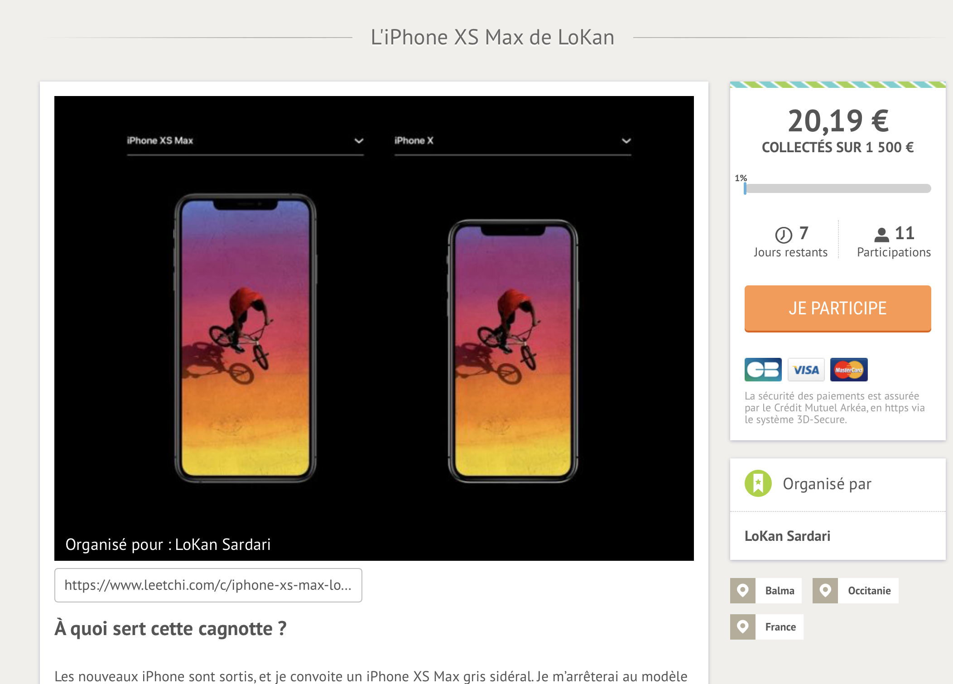953x684 pixels.
Task: Click the green organizer badge icon
Action: pos(758,483)
